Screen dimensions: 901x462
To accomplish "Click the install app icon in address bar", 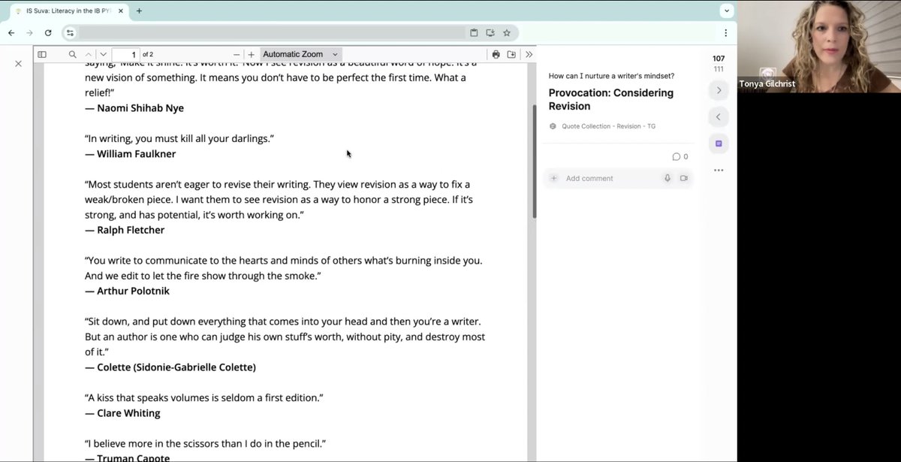I will [490, 32].
